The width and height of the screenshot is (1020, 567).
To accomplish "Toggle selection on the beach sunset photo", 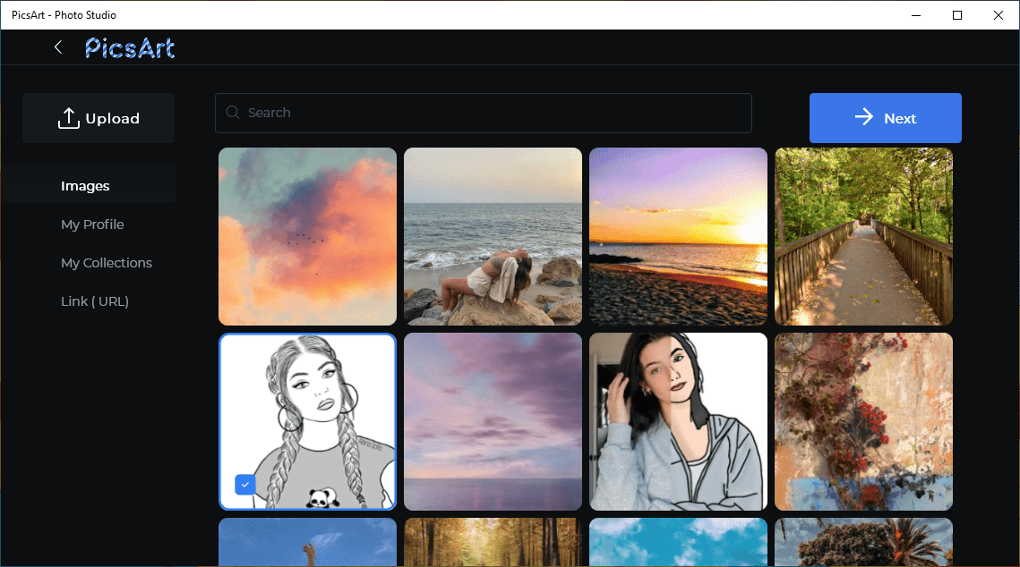I will pyautogui.click(x=678, y=236).
